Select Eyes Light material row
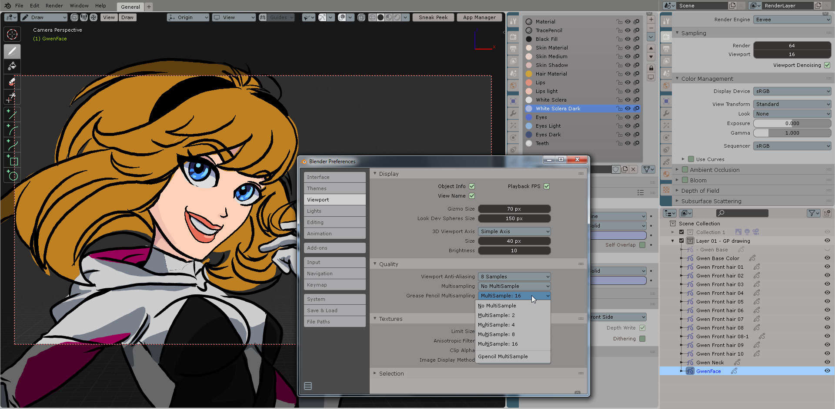 582,126
